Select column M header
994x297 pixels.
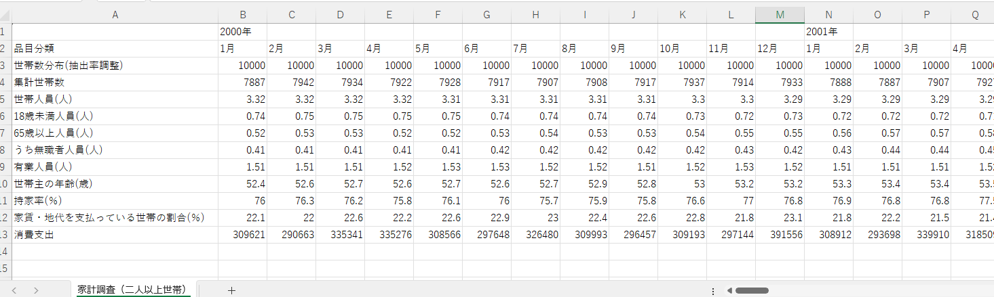click(x=780, y=15)
